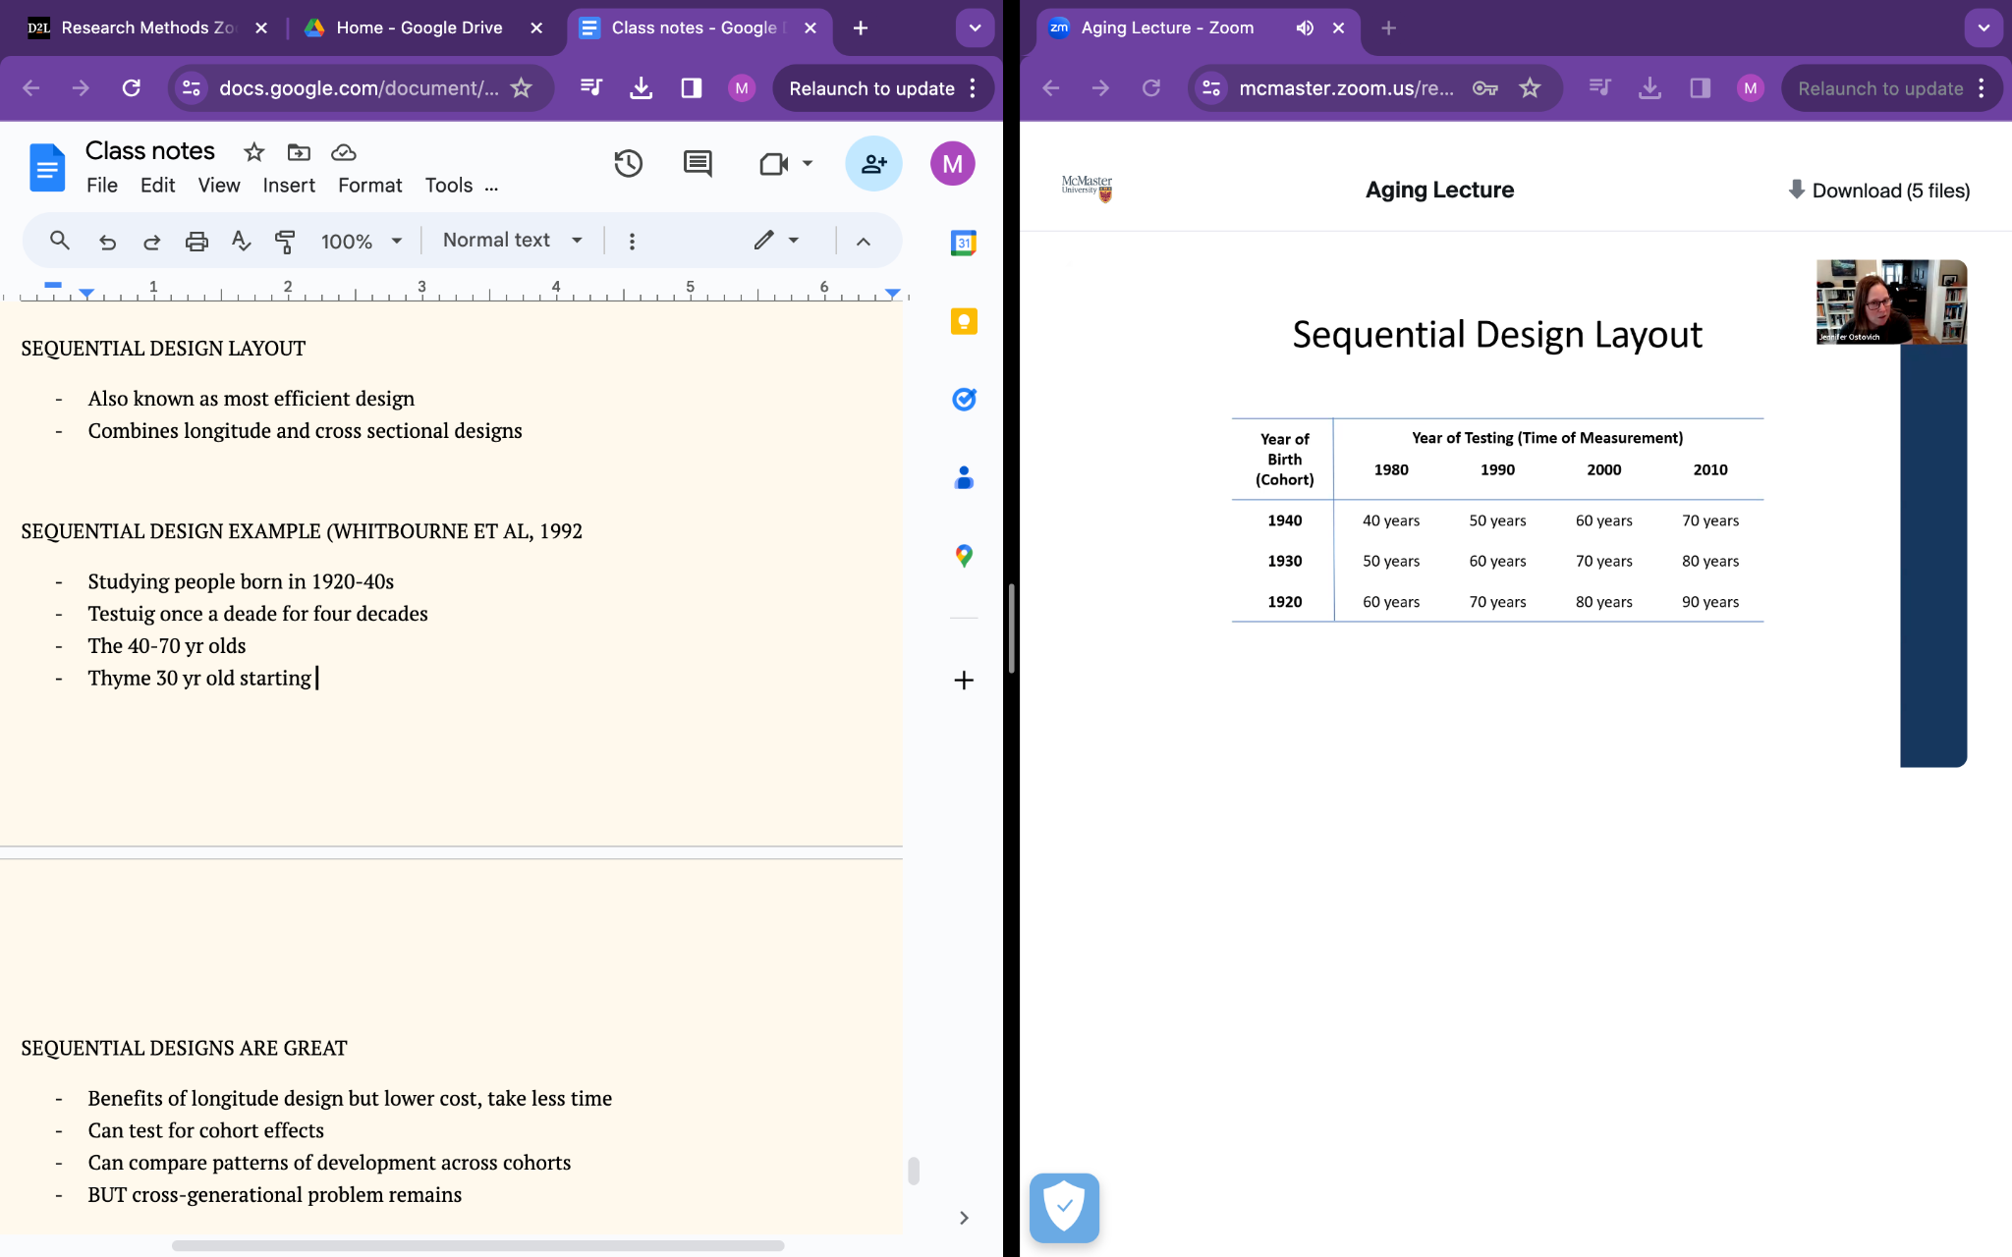Viewport: 2012px width, 1257px height.
Task: Mute the Aging Lecture Zoom tab
Action: (1305, 27)
